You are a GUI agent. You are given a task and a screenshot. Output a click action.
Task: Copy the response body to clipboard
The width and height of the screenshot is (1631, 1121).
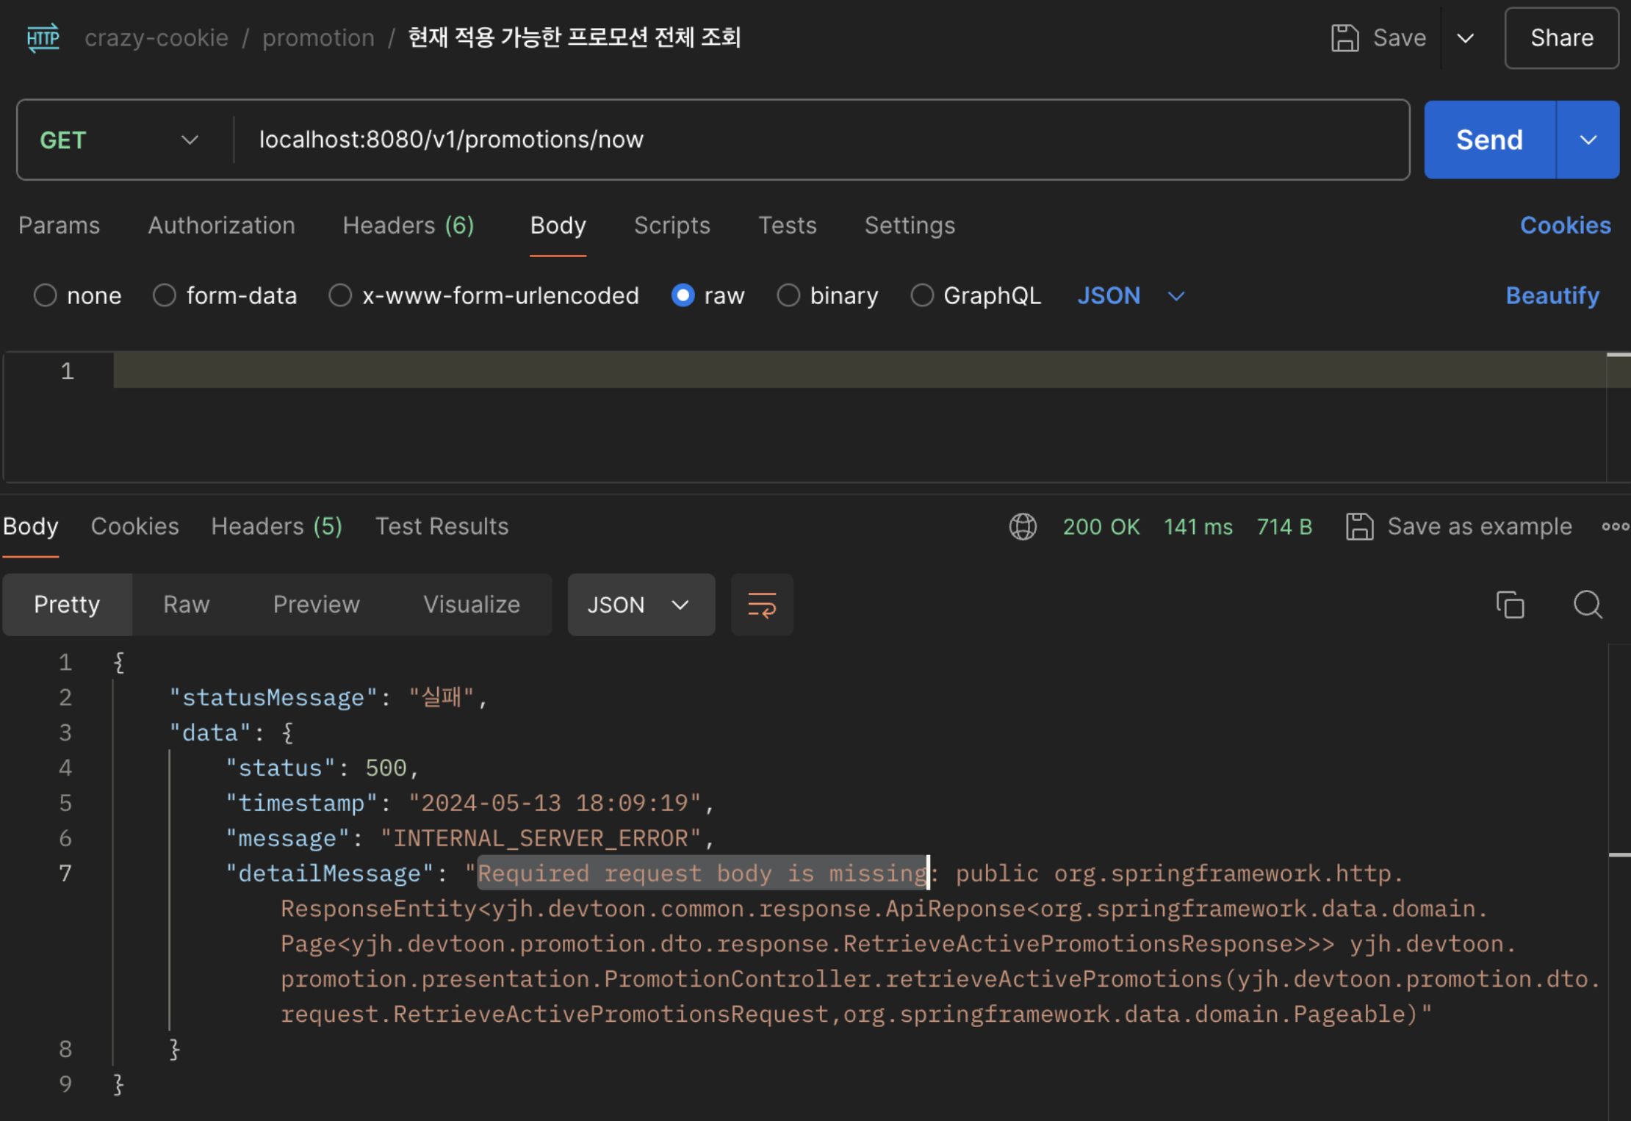(x=1510, y=605)
